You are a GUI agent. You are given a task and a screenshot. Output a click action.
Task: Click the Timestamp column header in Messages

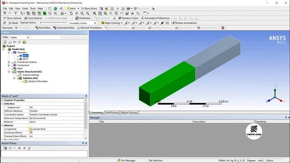click(x=260, y=122)
